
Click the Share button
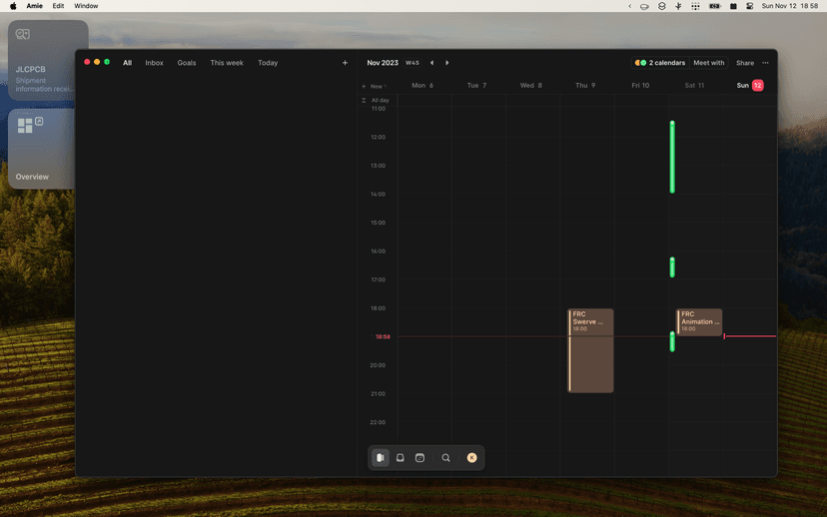(x=745, y=63)
